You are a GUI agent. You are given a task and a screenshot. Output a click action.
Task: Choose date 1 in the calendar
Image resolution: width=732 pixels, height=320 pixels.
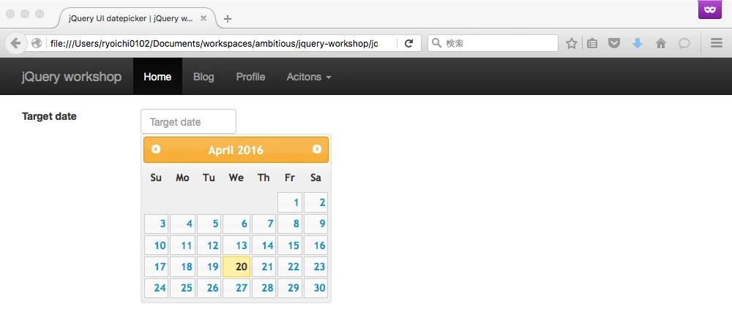coord(290,202)
